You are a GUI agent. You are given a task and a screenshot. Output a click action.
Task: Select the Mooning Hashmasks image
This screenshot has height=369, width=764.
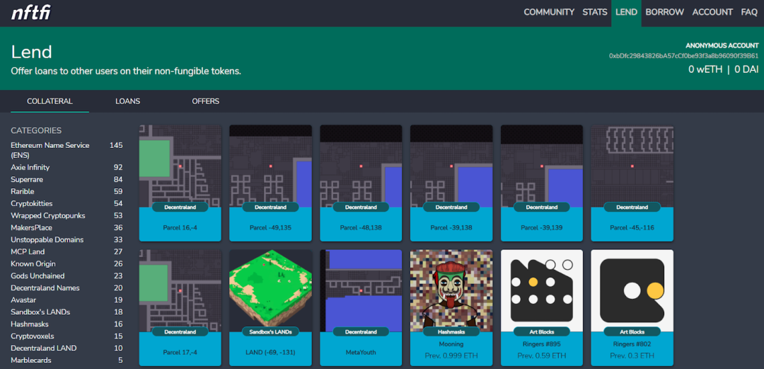[x=451, y=291]
